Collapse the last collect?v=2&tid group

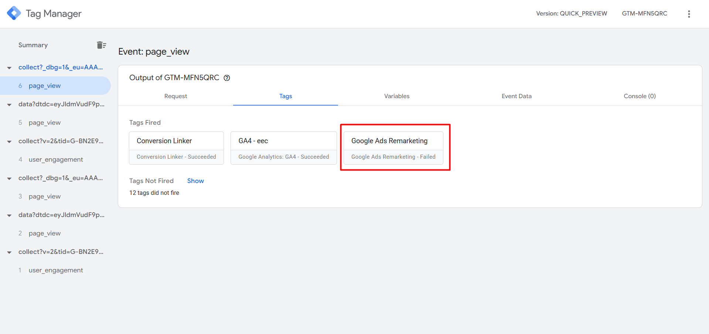click(x=9, y=252)
